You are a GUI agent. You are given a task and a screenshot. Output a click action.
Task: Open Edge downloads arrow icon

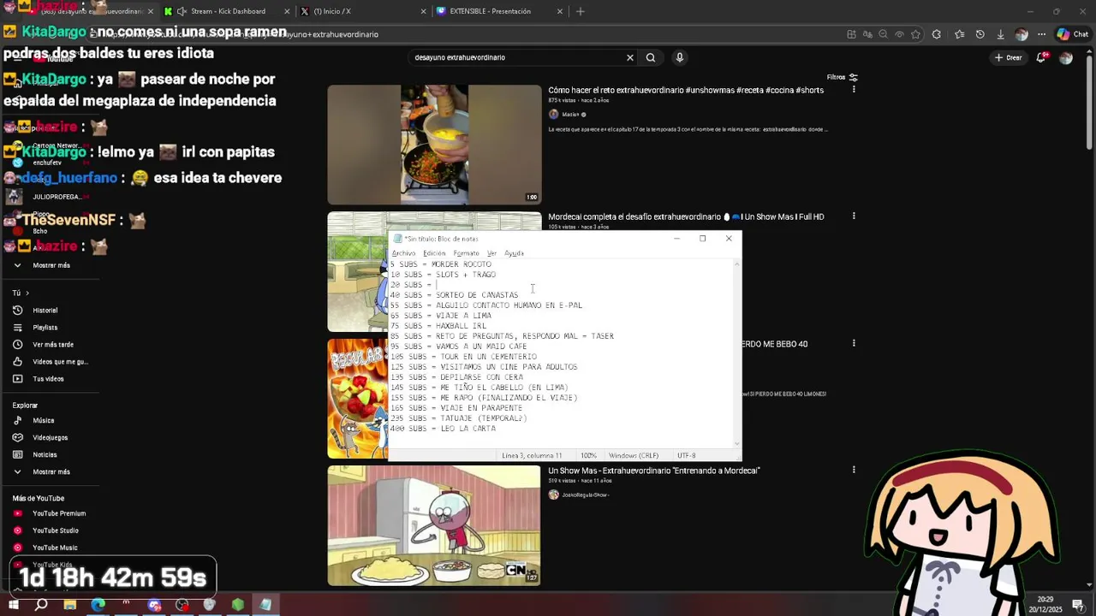pyautogui.click(x=1000, y=34)
